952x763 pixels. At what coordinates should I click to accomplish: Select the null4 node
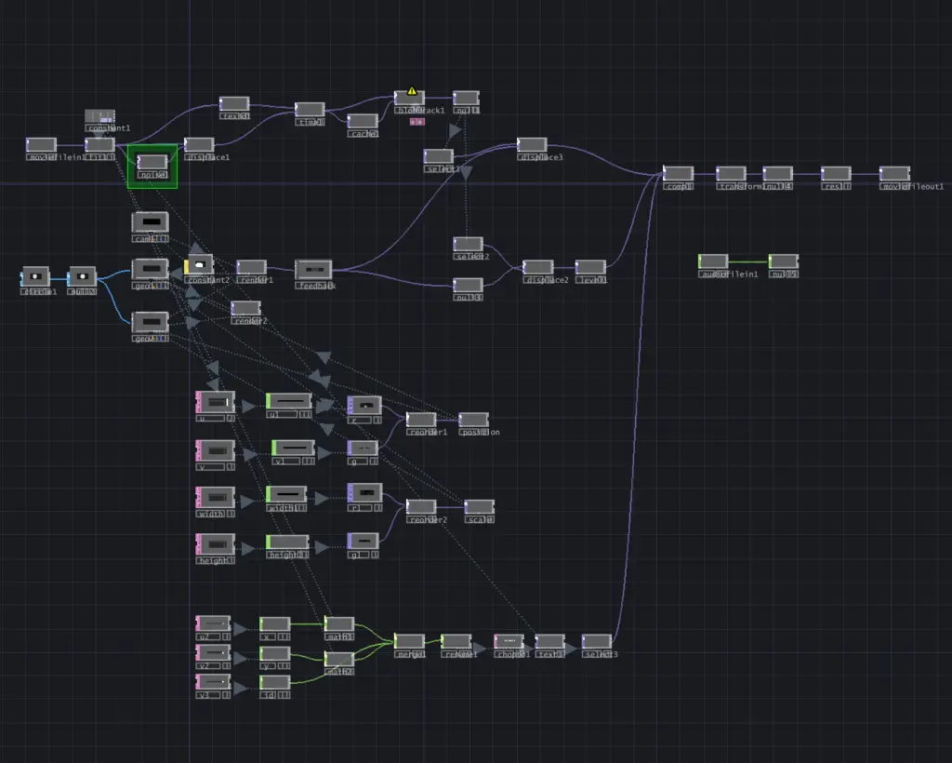click(778, 174)
